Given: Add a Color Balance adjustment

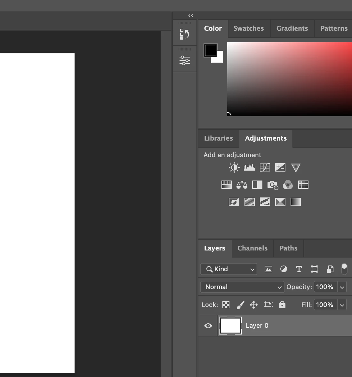Looking at the screenshot, I should point(242,185).
